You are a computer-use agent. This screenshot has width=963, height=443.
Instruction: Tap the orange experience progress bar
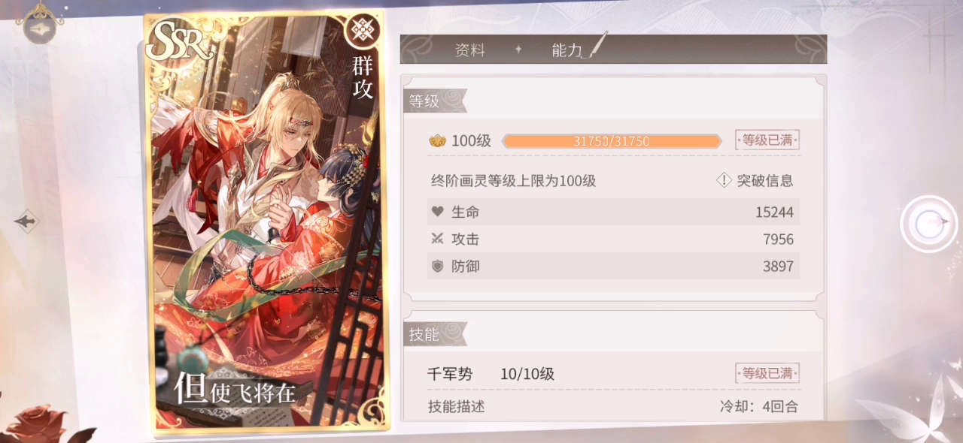click(x=612, y=140)
